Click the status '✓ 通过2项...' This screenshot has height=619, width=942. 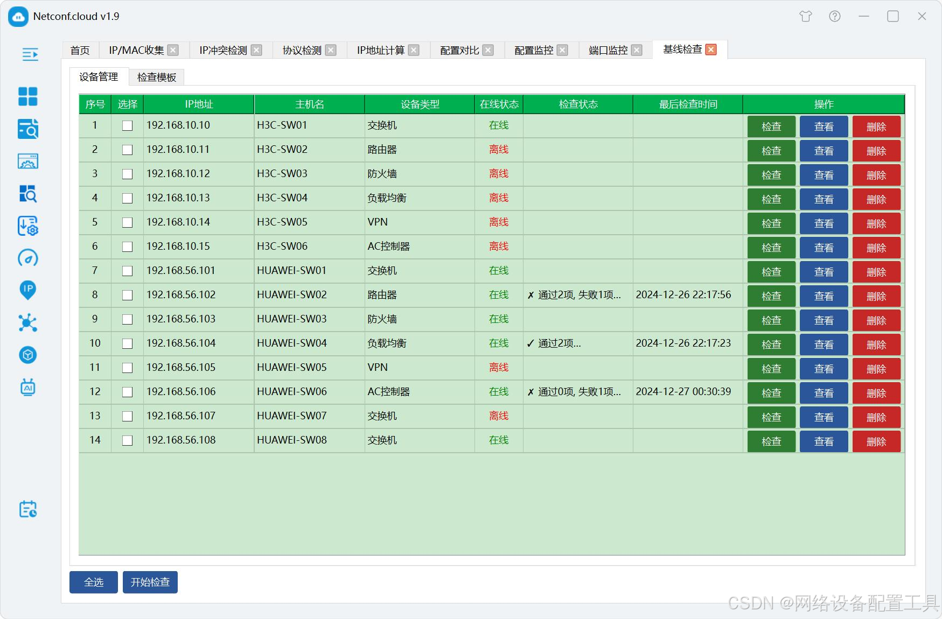[554, 343]
